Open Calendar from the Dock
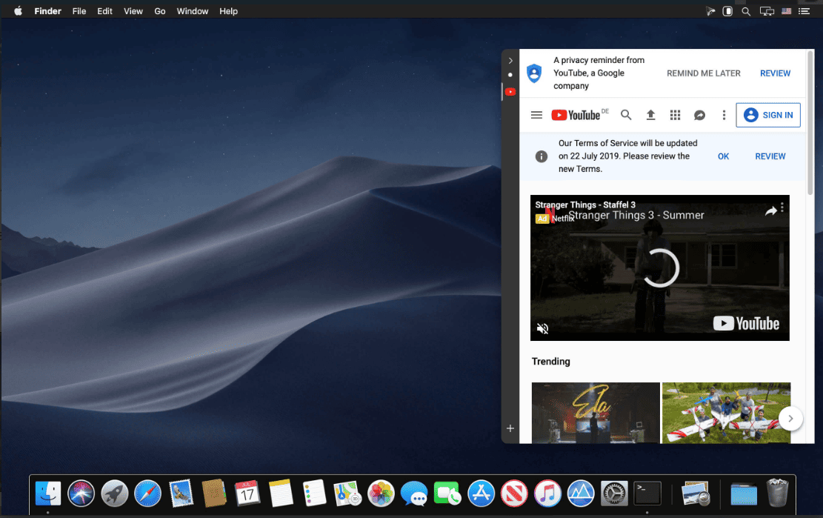 tap(247, 494)
